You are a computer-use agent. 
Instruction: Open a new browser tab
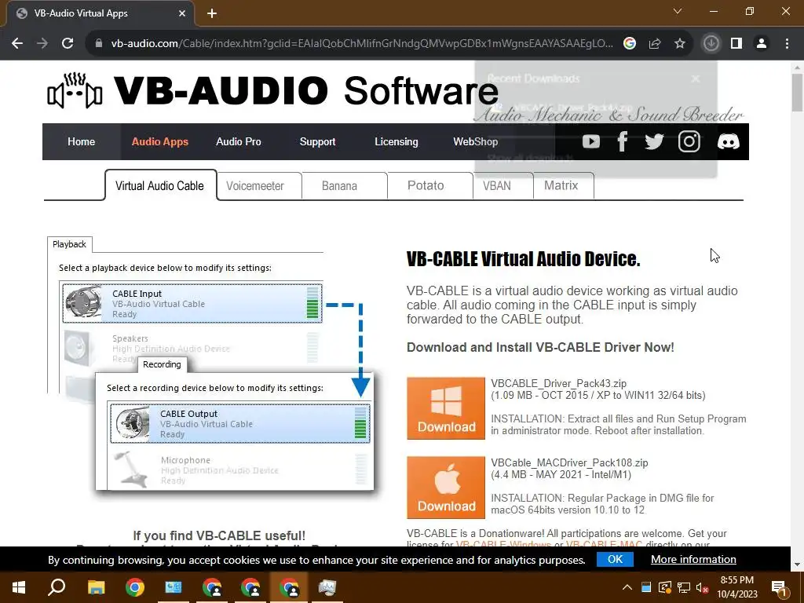(x=212, y=14)
